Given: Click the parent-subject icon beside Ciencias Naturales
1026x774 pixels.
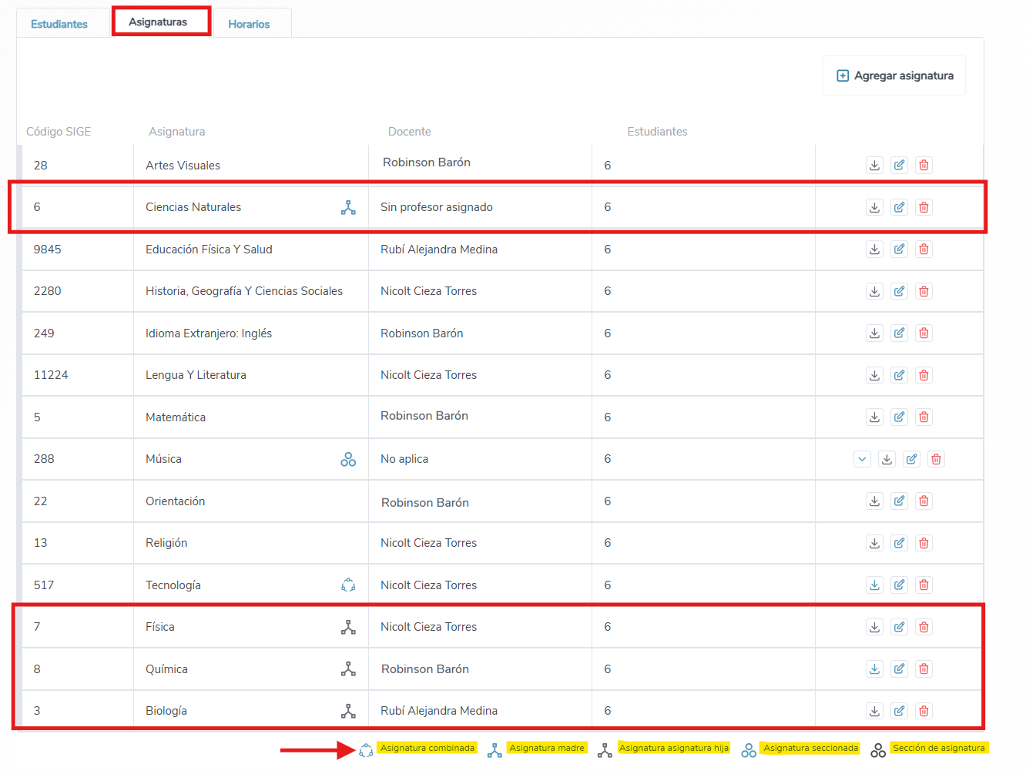Looking at the screenshot, I should point(348,207).
